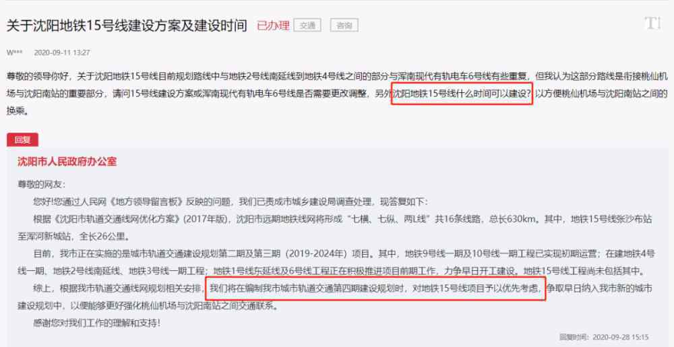Click the question's last line 换乘

[x=18, y=111]
